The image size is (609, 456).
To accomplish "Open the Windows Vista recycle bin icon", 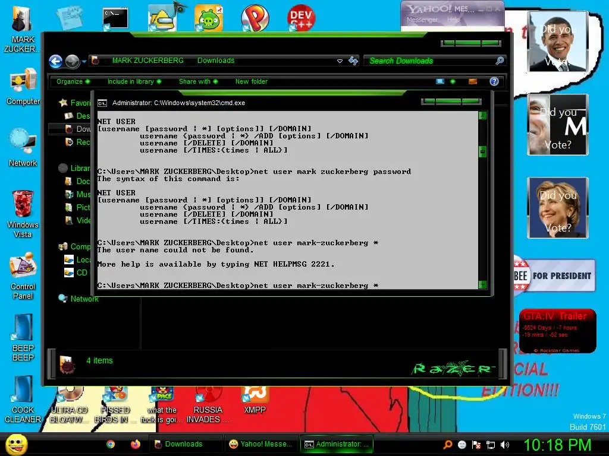I will pyautogui.click(x=23, y=214).
